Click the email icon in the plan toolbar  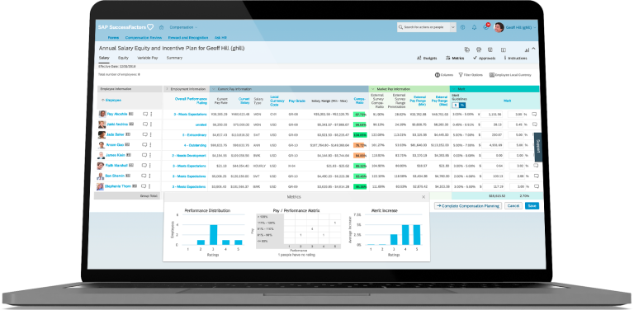pos(490,49)
